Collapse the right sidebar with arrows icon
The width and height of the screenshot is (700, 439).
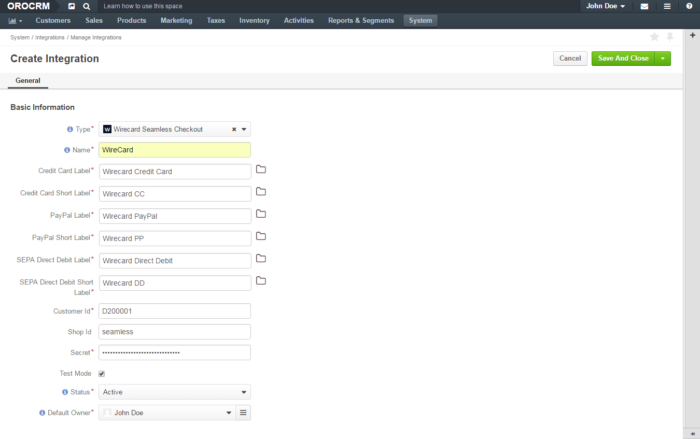point(692,433)
